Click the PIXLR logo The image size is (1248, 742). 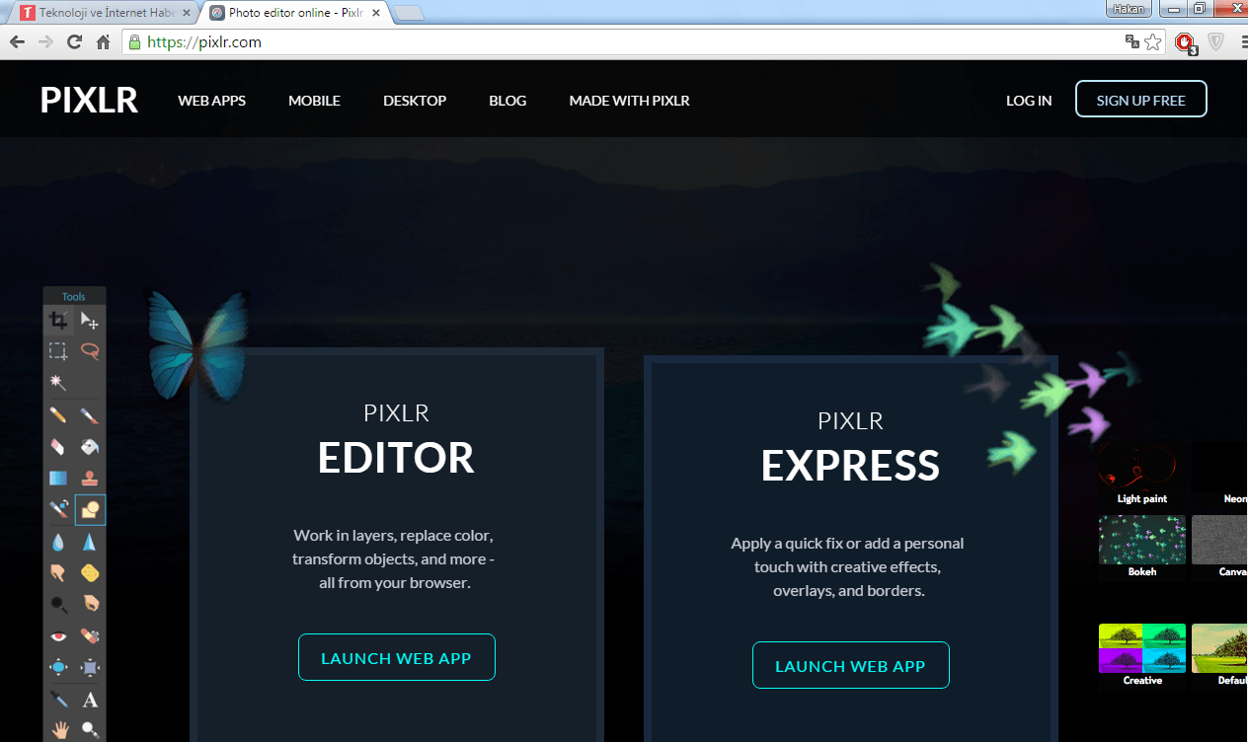tap(89, 100)
